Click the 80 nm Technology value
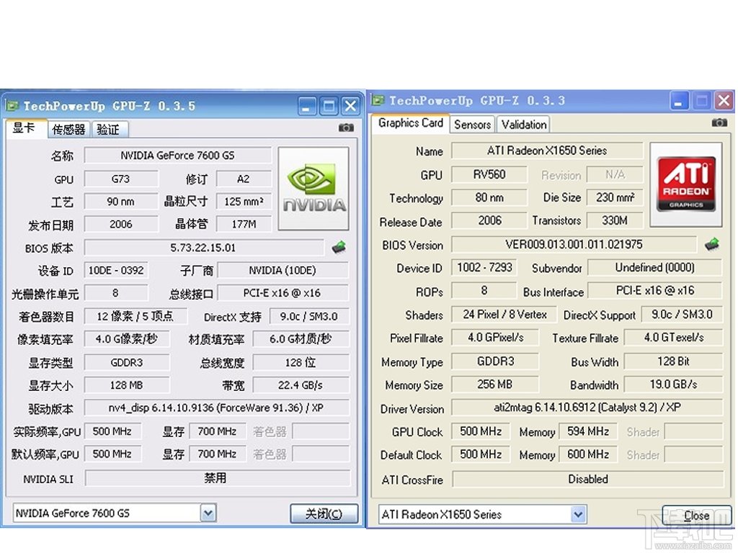 tap(489, 197)
